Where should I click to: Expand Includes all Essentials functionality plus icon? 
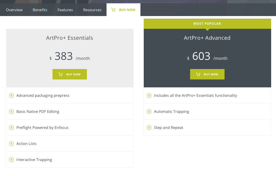(149, 96)
